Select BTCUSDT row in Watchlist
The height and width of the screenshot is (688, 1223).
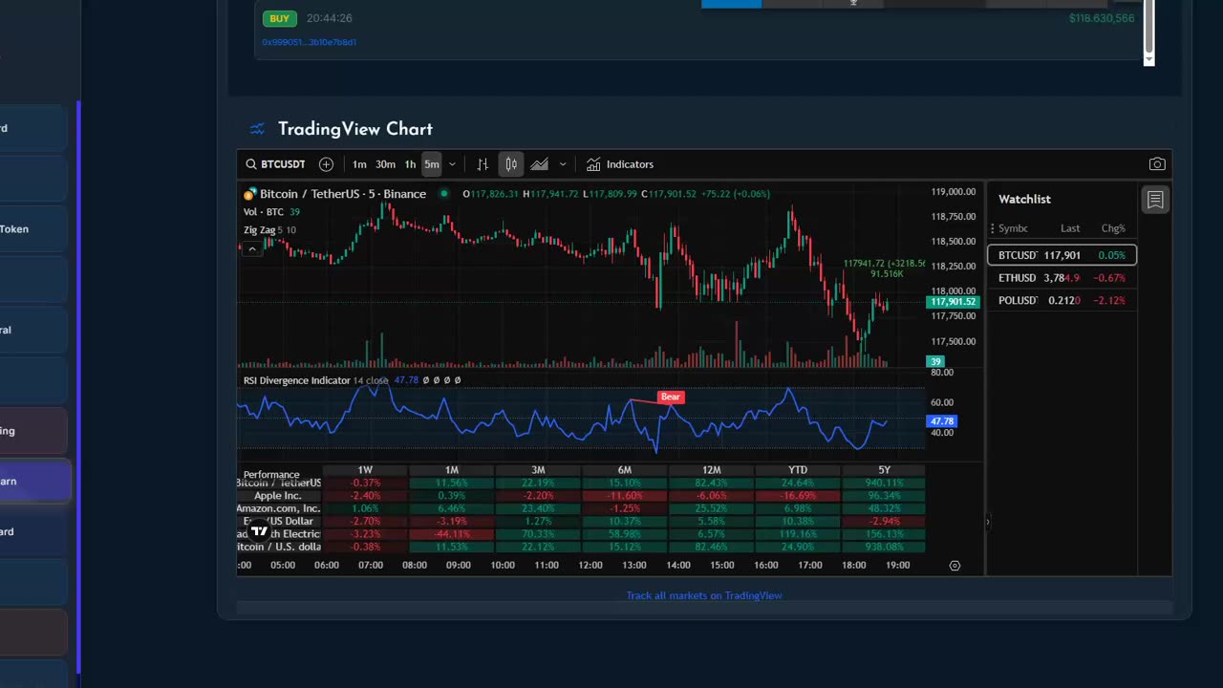[1062, 255]
